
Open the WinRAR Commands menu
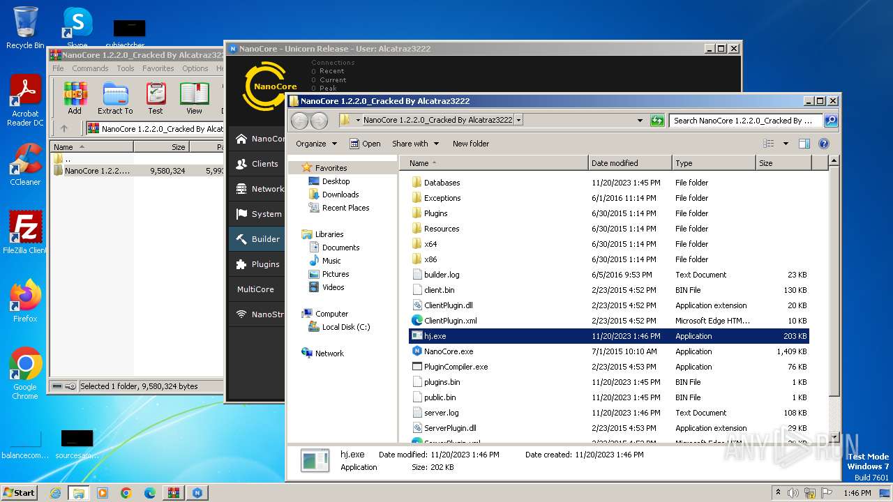[x=90, y=68]
